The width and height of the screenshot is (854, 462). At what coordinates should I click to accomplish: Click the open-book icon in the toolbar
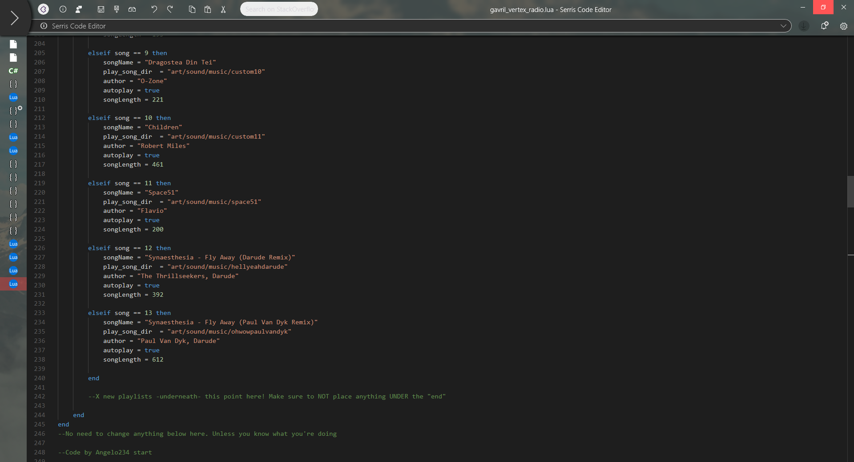[x=132, y=9]
